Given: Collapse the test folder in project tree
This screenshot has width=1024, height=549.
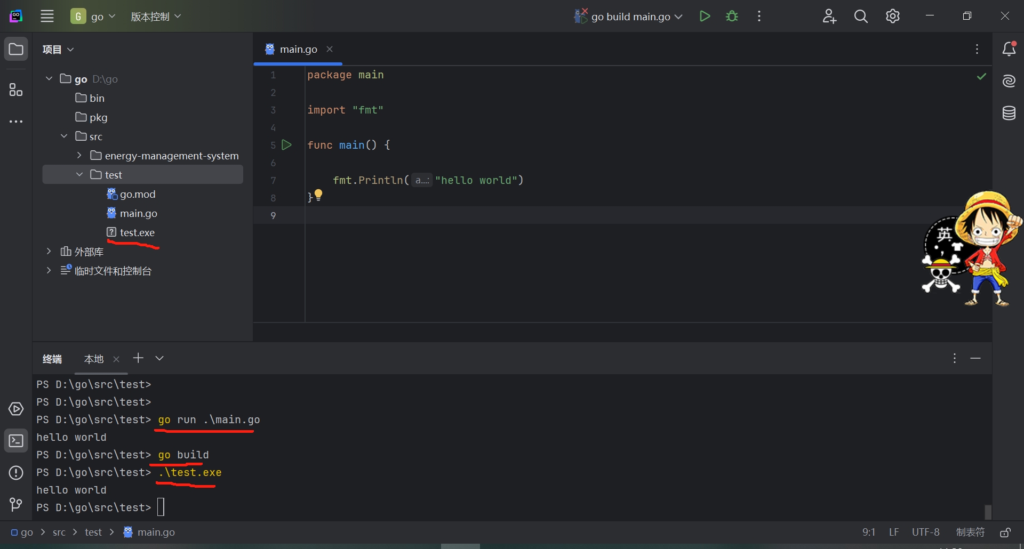Looking at the screenshot, I should coord(79,175).
